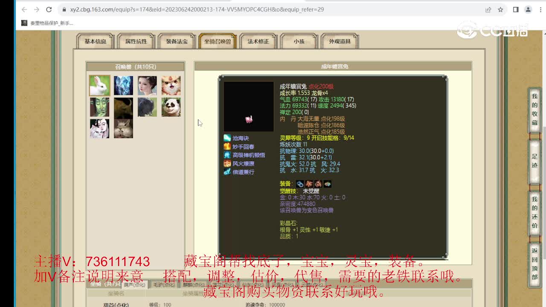Image resolution: width=546 pixels, height=307 pixels.
Task: Click the pet preview image
Action: point(249,107)
